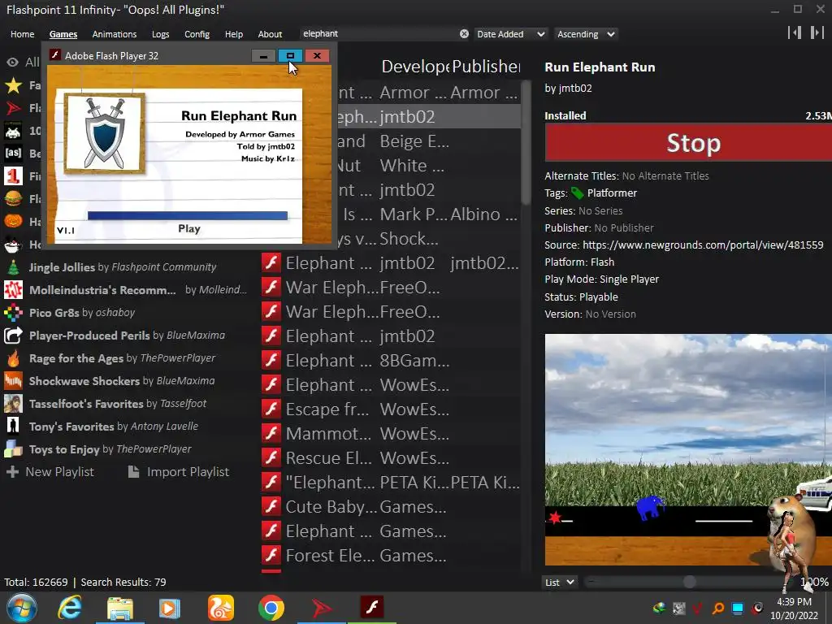Open the newgrounds source link
Screen dimensions: 832x624
703,245
